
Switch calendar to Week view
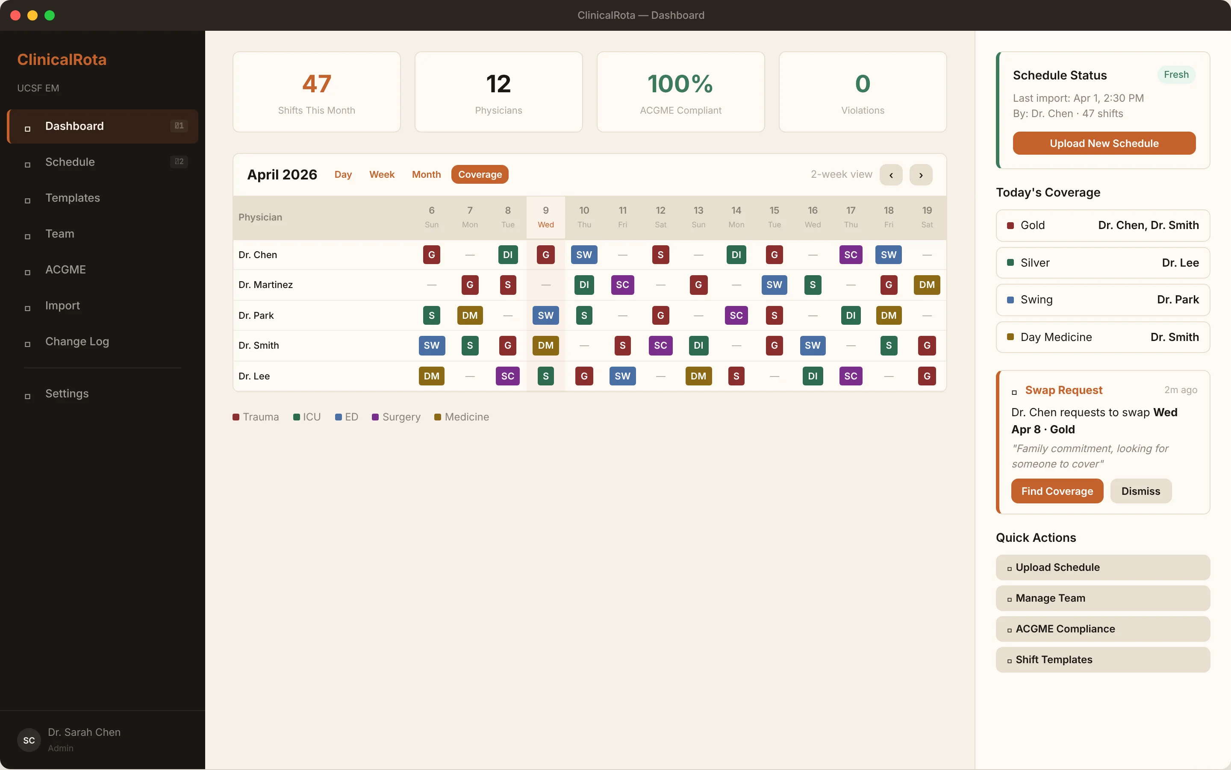click(x=381, y=174)
